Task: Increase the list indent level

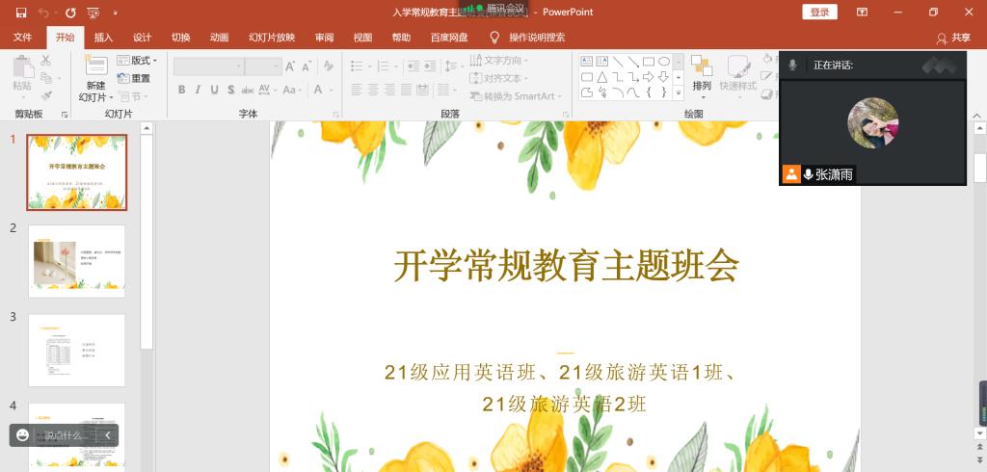Action: click(430, 66)
